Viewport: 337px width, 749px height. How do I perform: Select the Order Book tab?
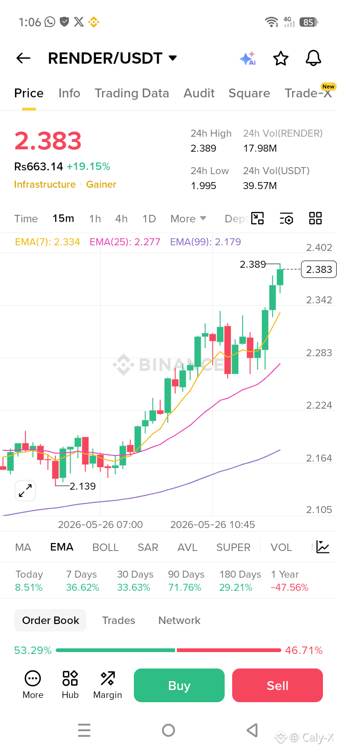51,620
